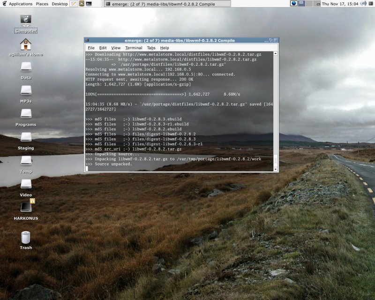Click the date and time clock
Viewport: 375px width, 300px height.
[340, 4]
